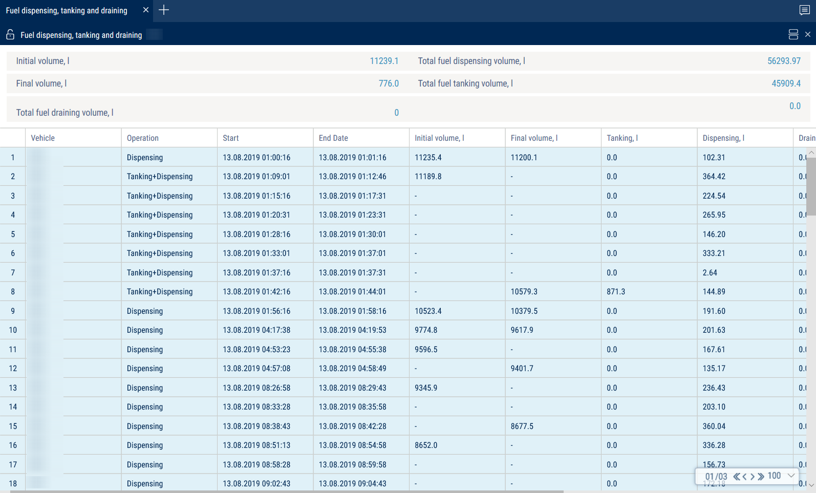This screenshot has height=493, width=816.
Task: Click end date 13.08.2019 01:23:31 in row 4
Action: [352, 215]
